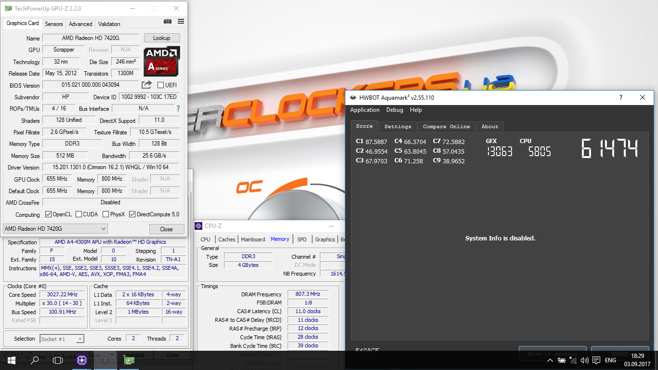Click ENG language indicator

click(610, 360)
